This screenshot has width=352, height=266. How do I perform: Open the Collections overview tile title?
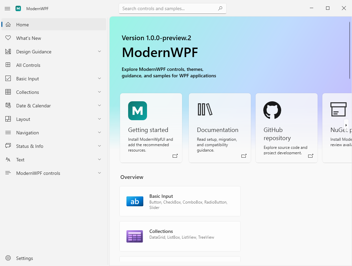coord(161,232)
